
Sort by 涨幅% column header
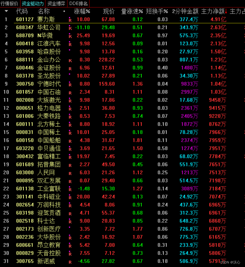[82, 11]
